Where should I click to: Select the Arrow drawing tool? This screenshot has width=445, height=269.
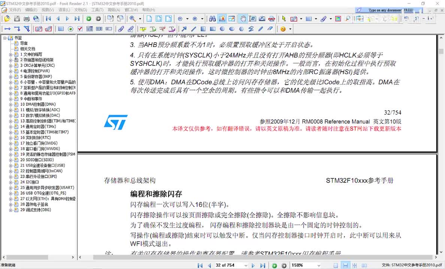tap(184, 29)
